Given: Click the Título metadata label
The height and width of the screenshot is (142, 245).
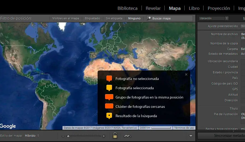Looking at the screenshot, I should click(234, 108).
